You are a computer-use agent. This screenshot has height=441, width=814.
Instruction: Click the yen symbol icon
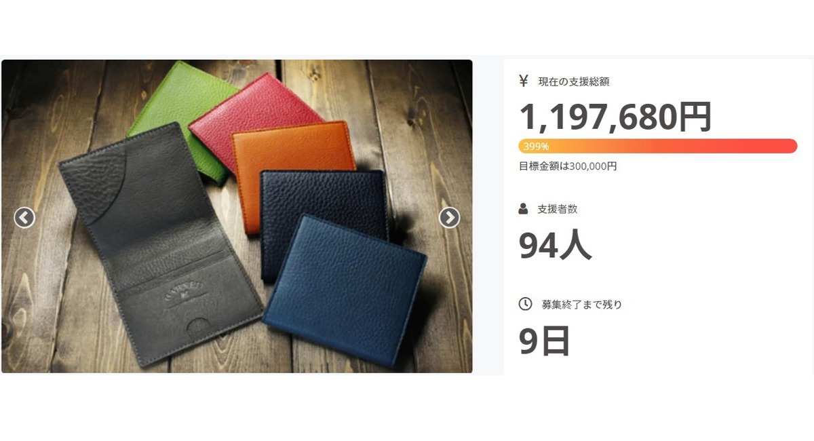click(x=523, y=81)
